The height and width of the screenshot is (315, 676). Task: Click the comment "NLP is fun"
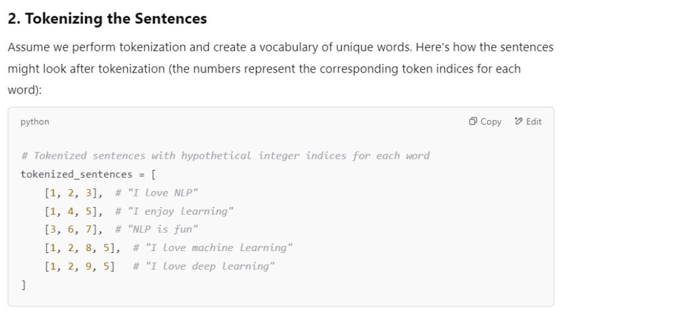coord(156,230)
